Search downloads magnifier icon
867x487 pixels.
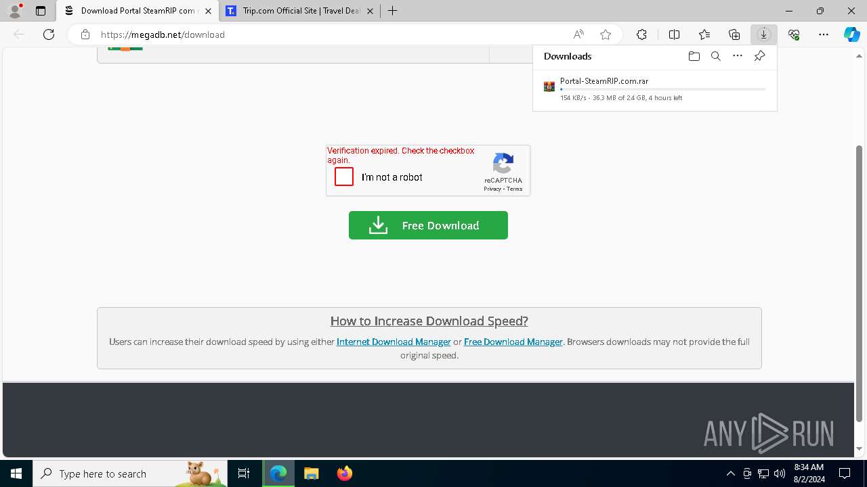coord(716,56)
